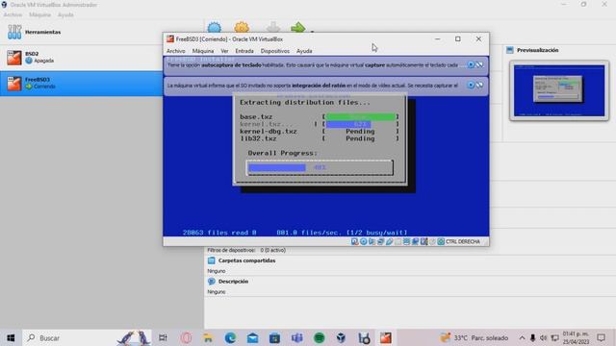The height and width of the screenshot is (346, 616).
Task: Click the VirtualBox cube taskbar icon
Action: click(341, 337)
